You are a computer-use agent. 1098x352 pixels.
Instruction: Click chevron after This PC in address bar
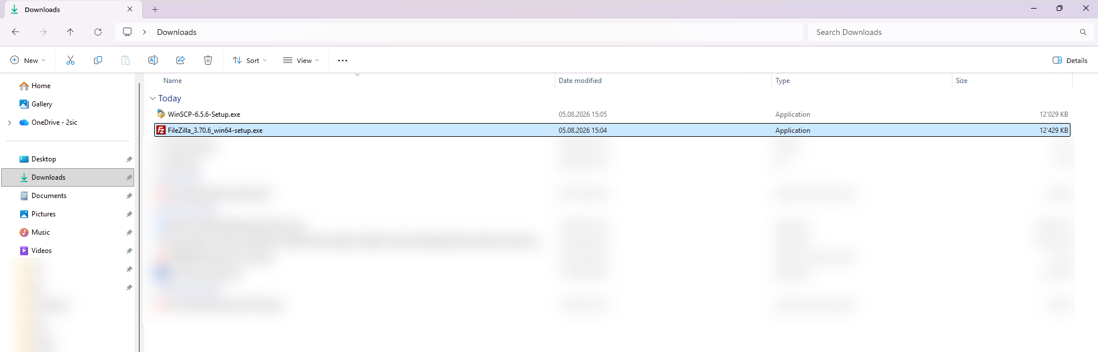point(144,32)
